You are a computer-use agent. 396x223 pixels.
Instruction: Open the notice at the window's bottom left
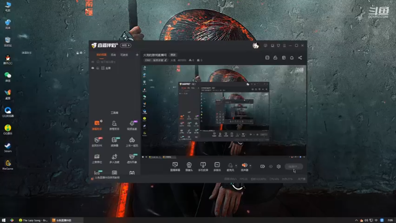click(106, 178)
